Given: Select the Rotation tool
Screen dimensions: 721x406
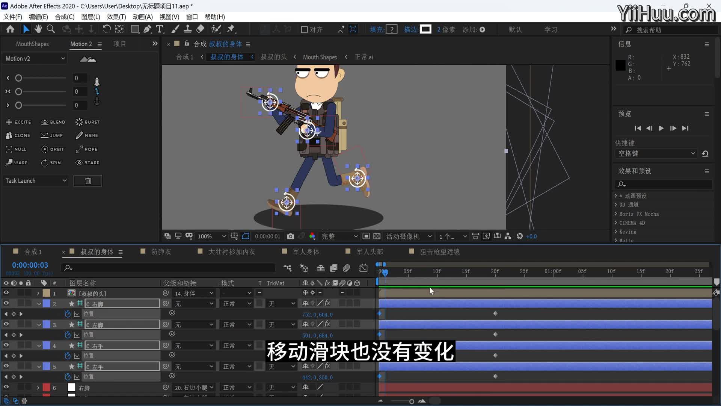Looking at the screenshot, I should pyautogui.click(x=107, y=29).
